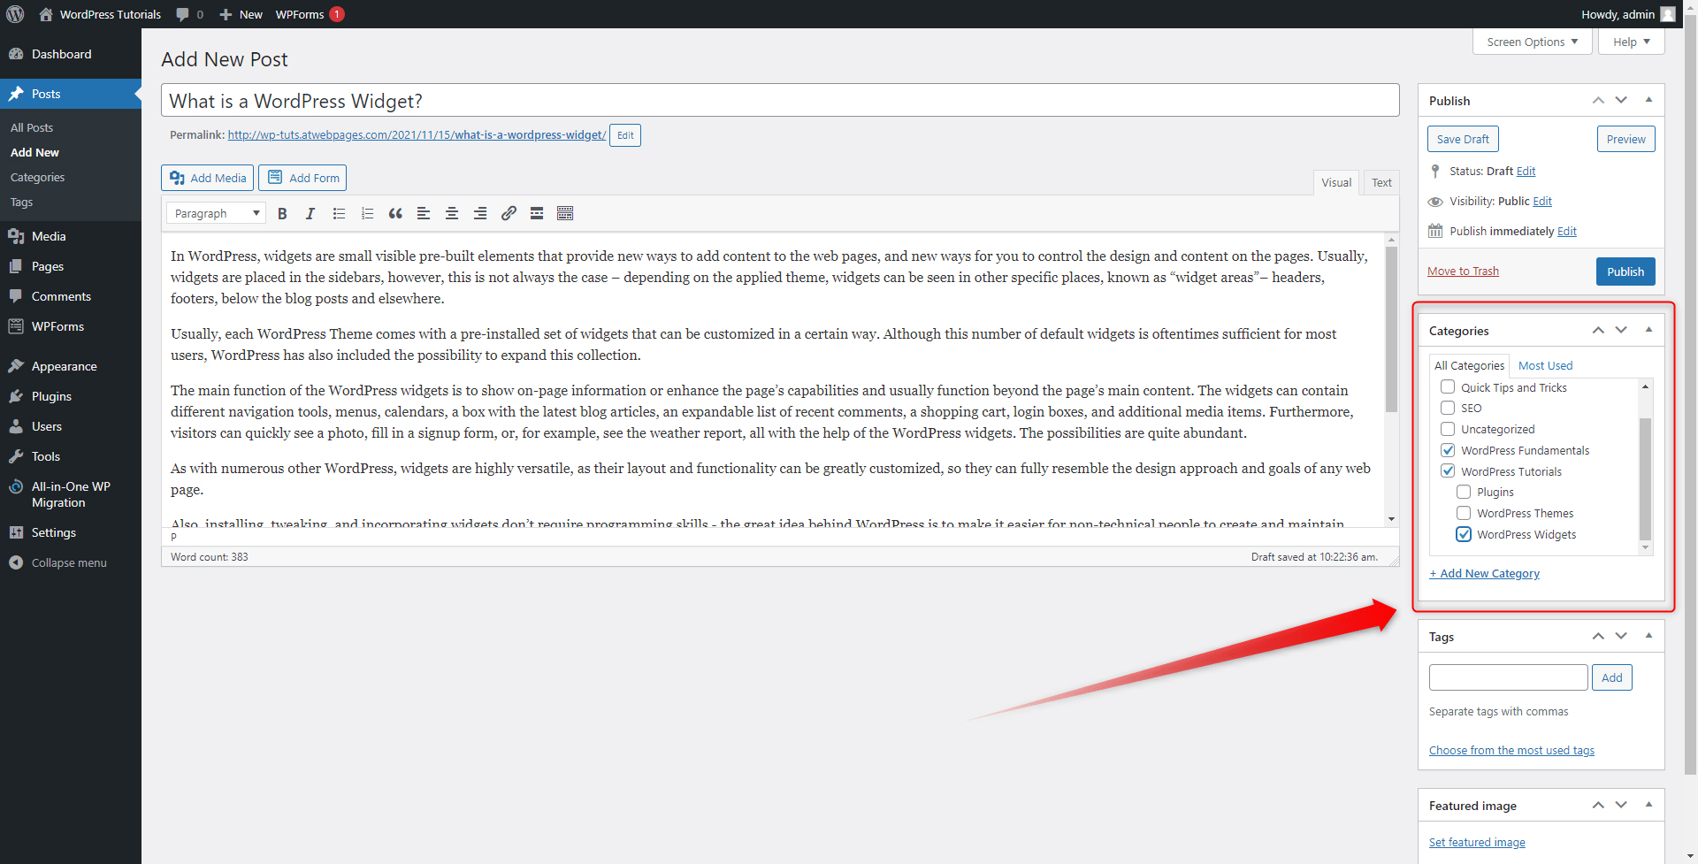This screenshot has width=1698, height=864.
Task: Click the Publish button
Action: [1625, 271]
